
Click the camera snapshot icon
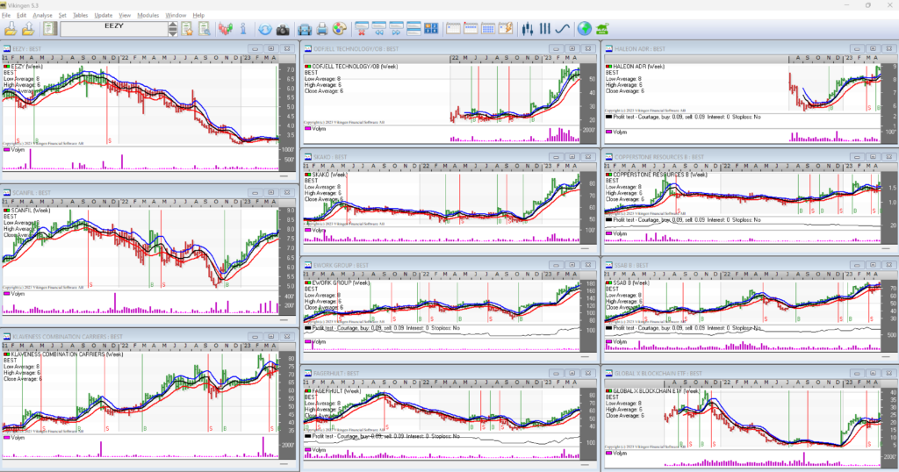[283, 29]
